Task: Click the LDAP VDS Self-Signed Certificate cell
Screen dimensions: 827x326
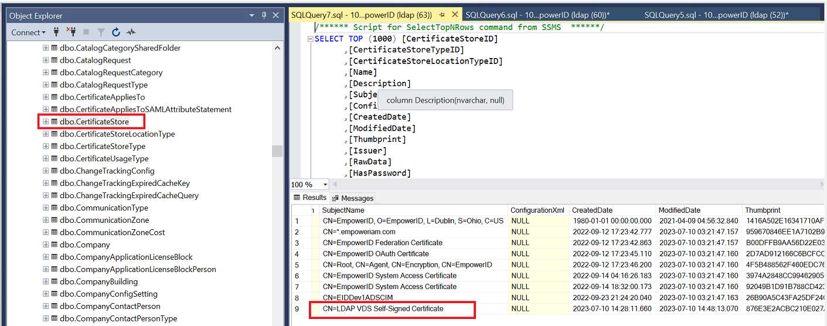Action: 383,308
